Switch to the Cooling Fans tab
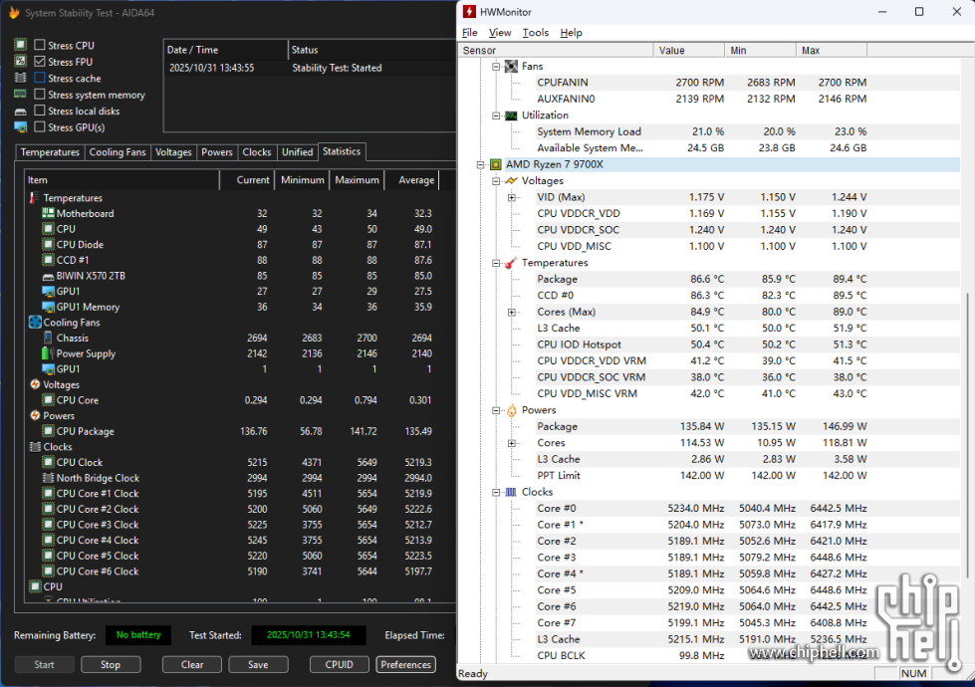Image resolution: width=975 pixels, height=687 pixels. tap(118, 152)
